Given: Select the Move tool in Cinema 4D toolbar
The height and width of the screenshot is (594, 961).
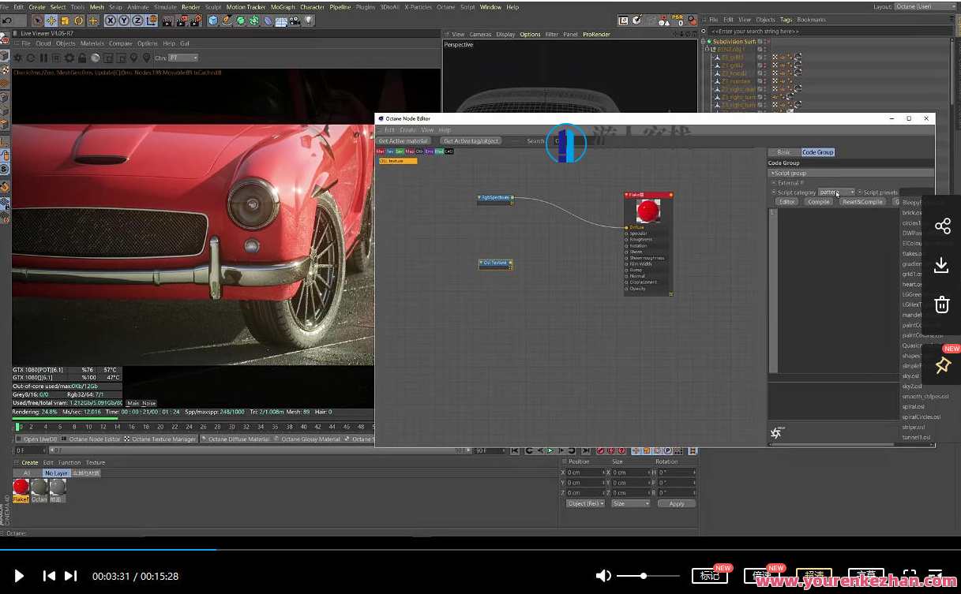Looking at the screenshot, I should (x=51, y=21).
